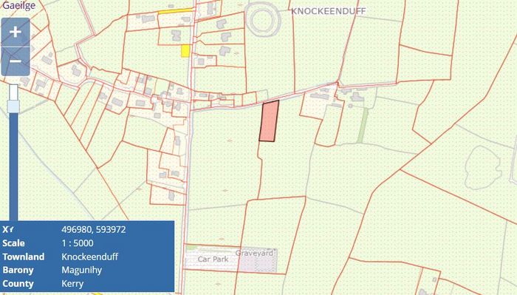Click the green strip field east of farmyard

tap(363, 126)
